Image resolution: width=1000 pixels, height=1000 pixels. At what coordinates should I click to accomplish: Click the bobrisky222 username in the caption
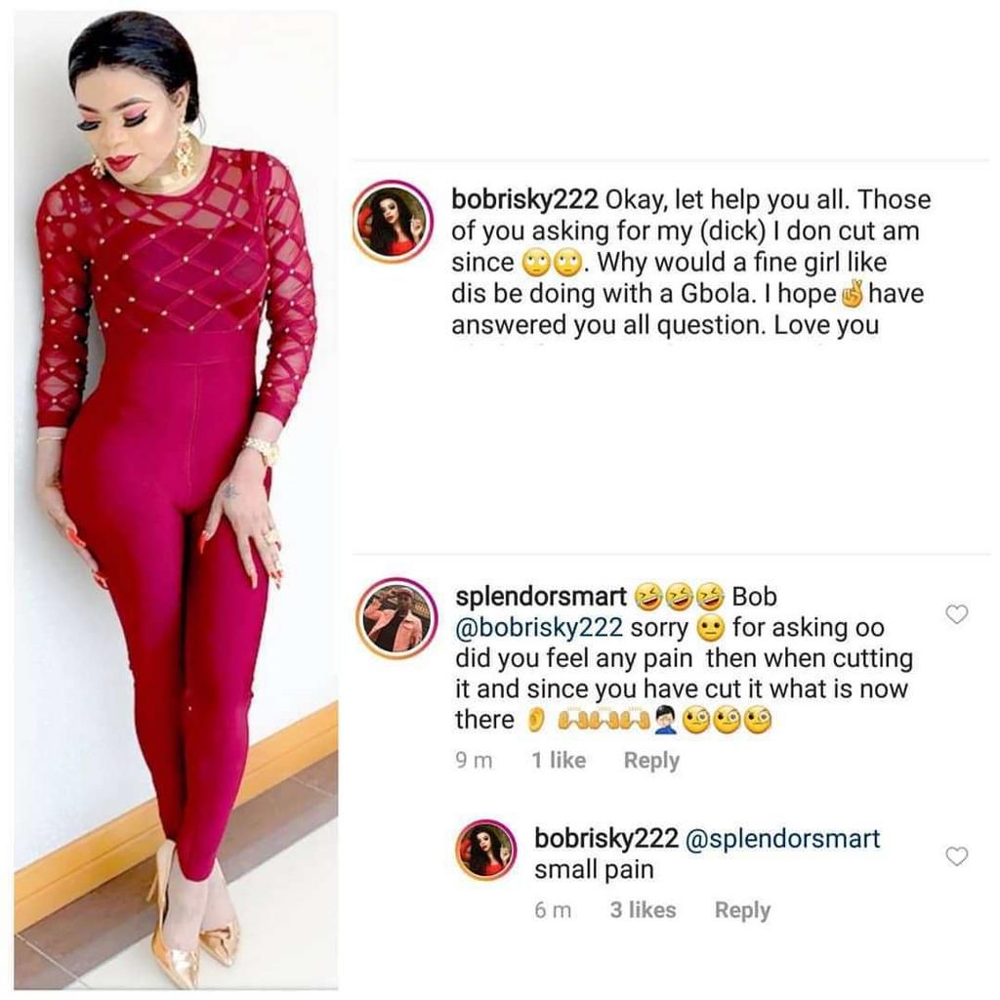click(x=524, y=199)
